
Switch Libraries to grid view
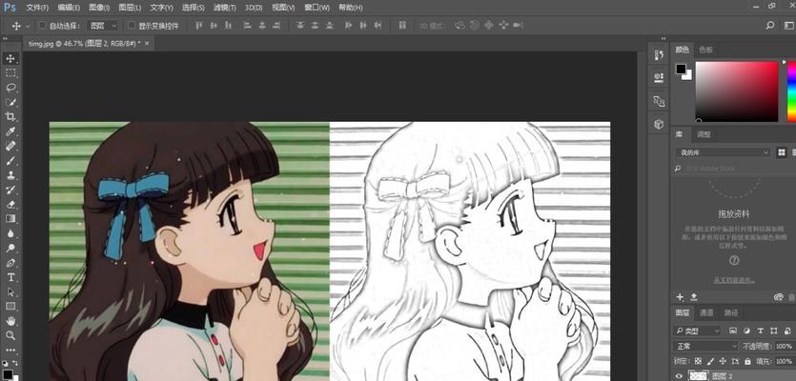click(782, 152)
